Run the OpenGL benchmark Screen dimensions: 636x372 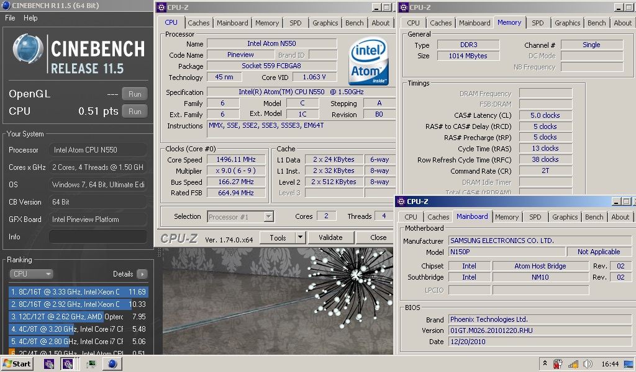pos(135,94)
